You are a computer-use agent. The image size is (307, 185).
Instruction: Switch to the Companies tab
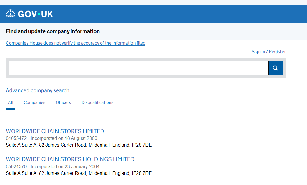[x=34, y=102]
